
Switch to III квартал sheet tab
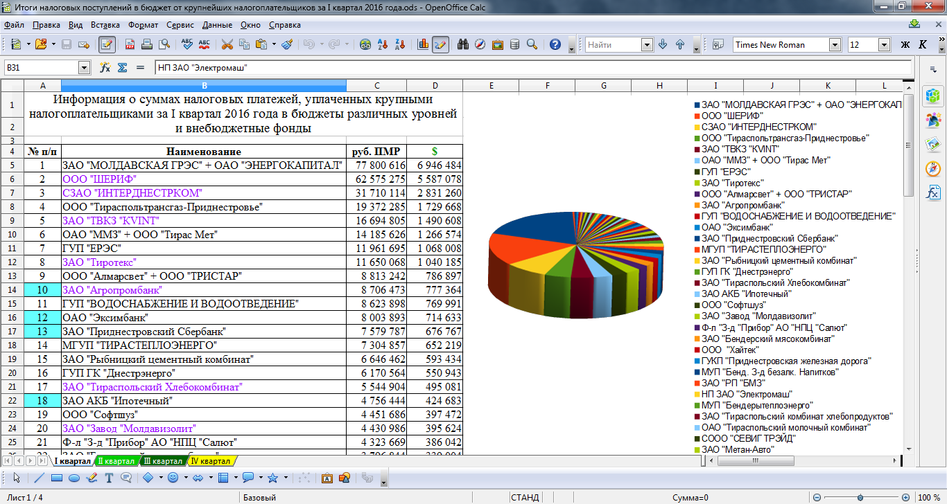[164, 461]
